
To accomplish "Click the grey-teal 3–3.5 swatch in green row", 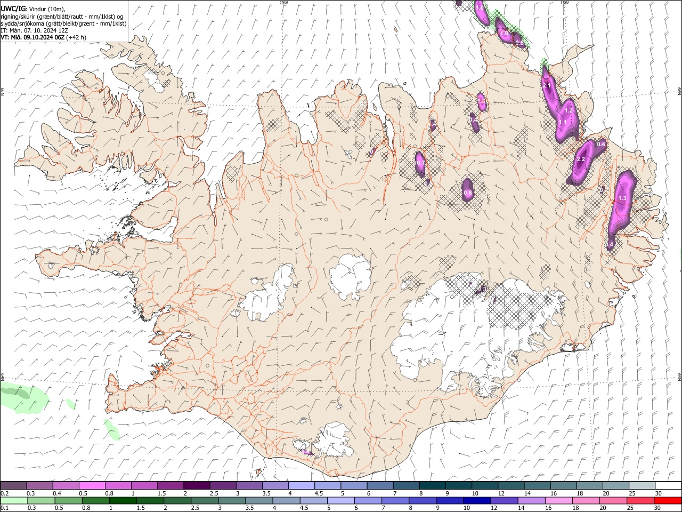I will (231, 501).
